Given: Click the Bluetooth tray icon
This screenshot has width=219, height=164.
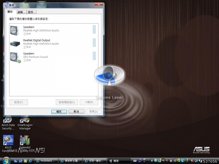Looking at the screenshot, I should [x=152, y=160].
